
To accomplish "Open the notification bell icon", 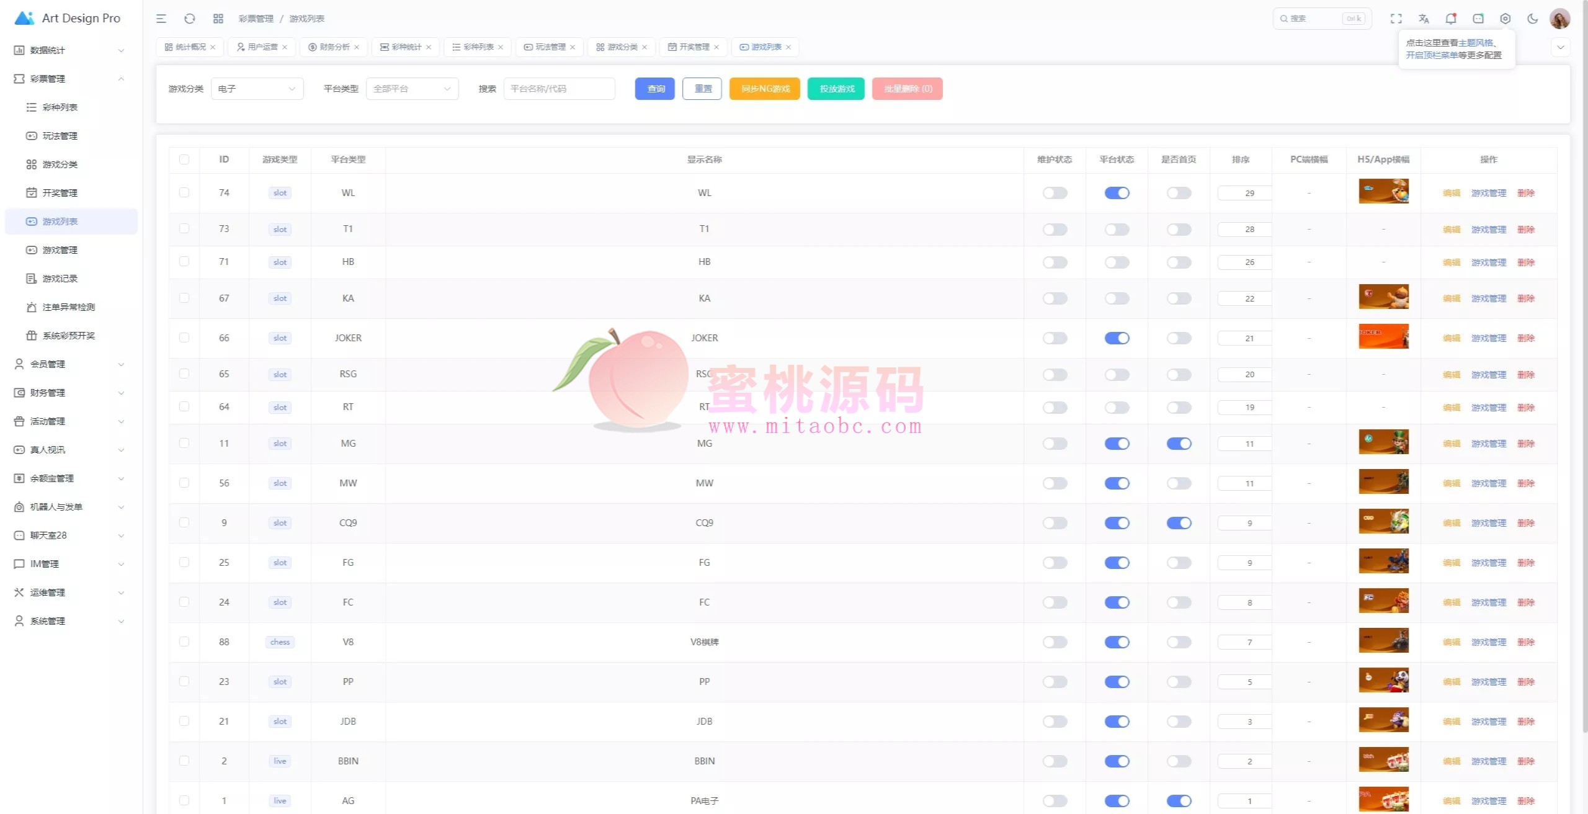I will click(1451, 19).
